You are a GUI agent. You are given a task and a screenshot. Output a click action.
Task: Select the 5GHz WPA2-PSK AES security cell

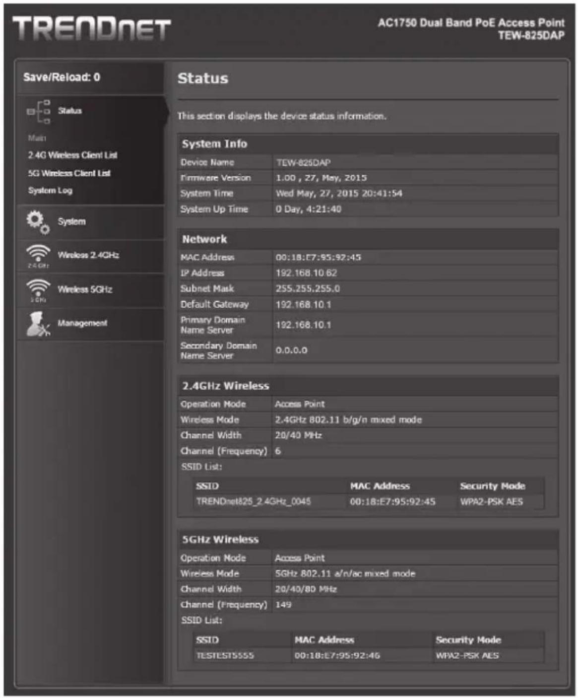click(x=467, y=656)
